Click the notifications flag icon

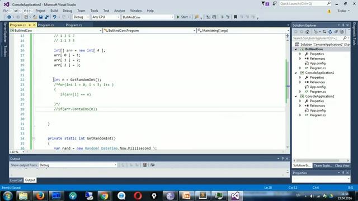(265, 4)
